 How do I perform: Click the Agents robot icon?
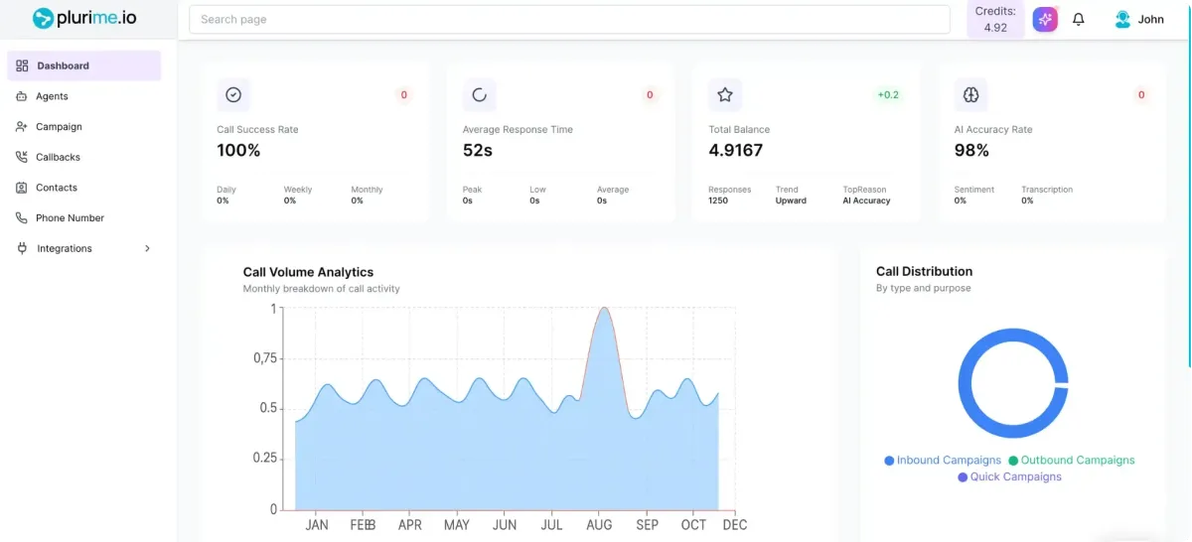tap(22, 96)
